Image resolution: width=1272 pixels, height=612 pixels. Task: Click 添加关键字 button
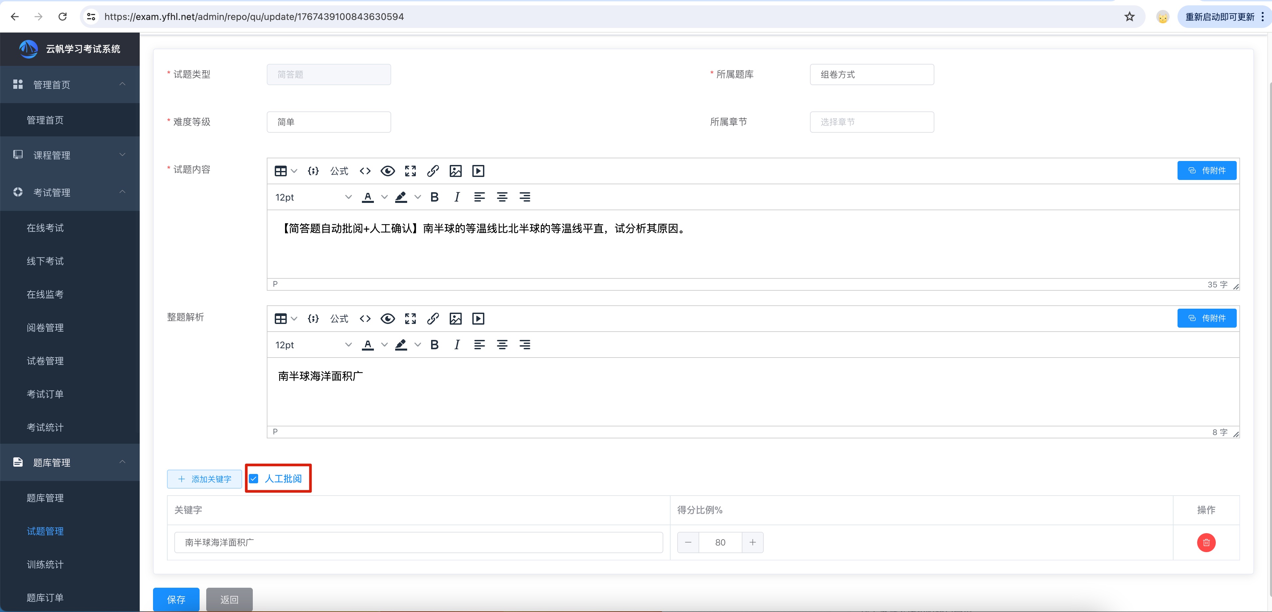point(205,479)
